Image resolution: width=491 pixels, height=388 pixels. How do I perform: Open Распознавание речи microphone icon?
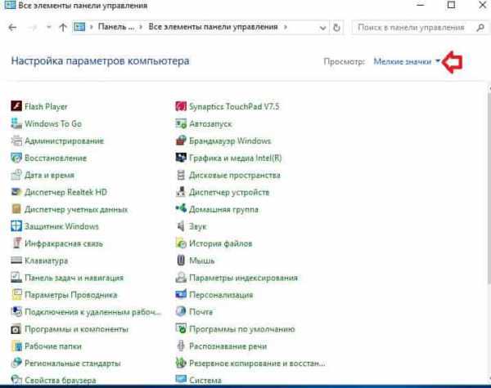click(181, 346)
